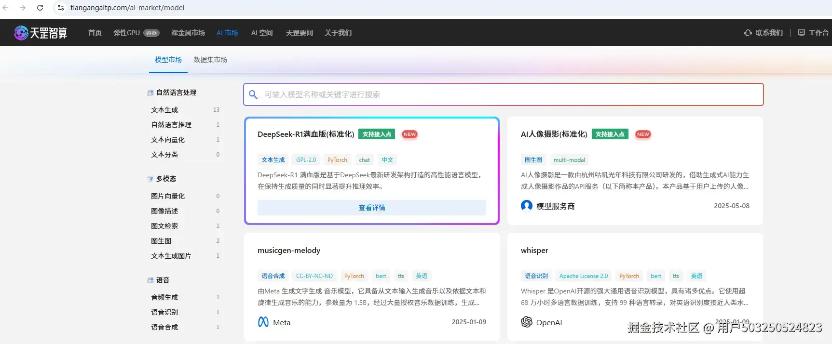Click the 多模态 category icon
Screen dimensions: 832x344
point(150,179)
